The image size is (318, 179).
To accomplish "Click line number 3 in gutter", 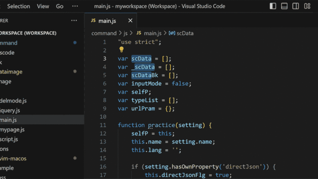I will pos(105,59).
